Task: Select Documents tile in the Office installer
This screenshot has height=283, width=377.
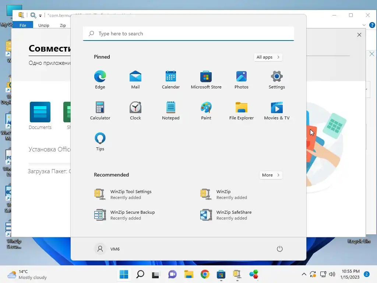Action: pos(40,116)
